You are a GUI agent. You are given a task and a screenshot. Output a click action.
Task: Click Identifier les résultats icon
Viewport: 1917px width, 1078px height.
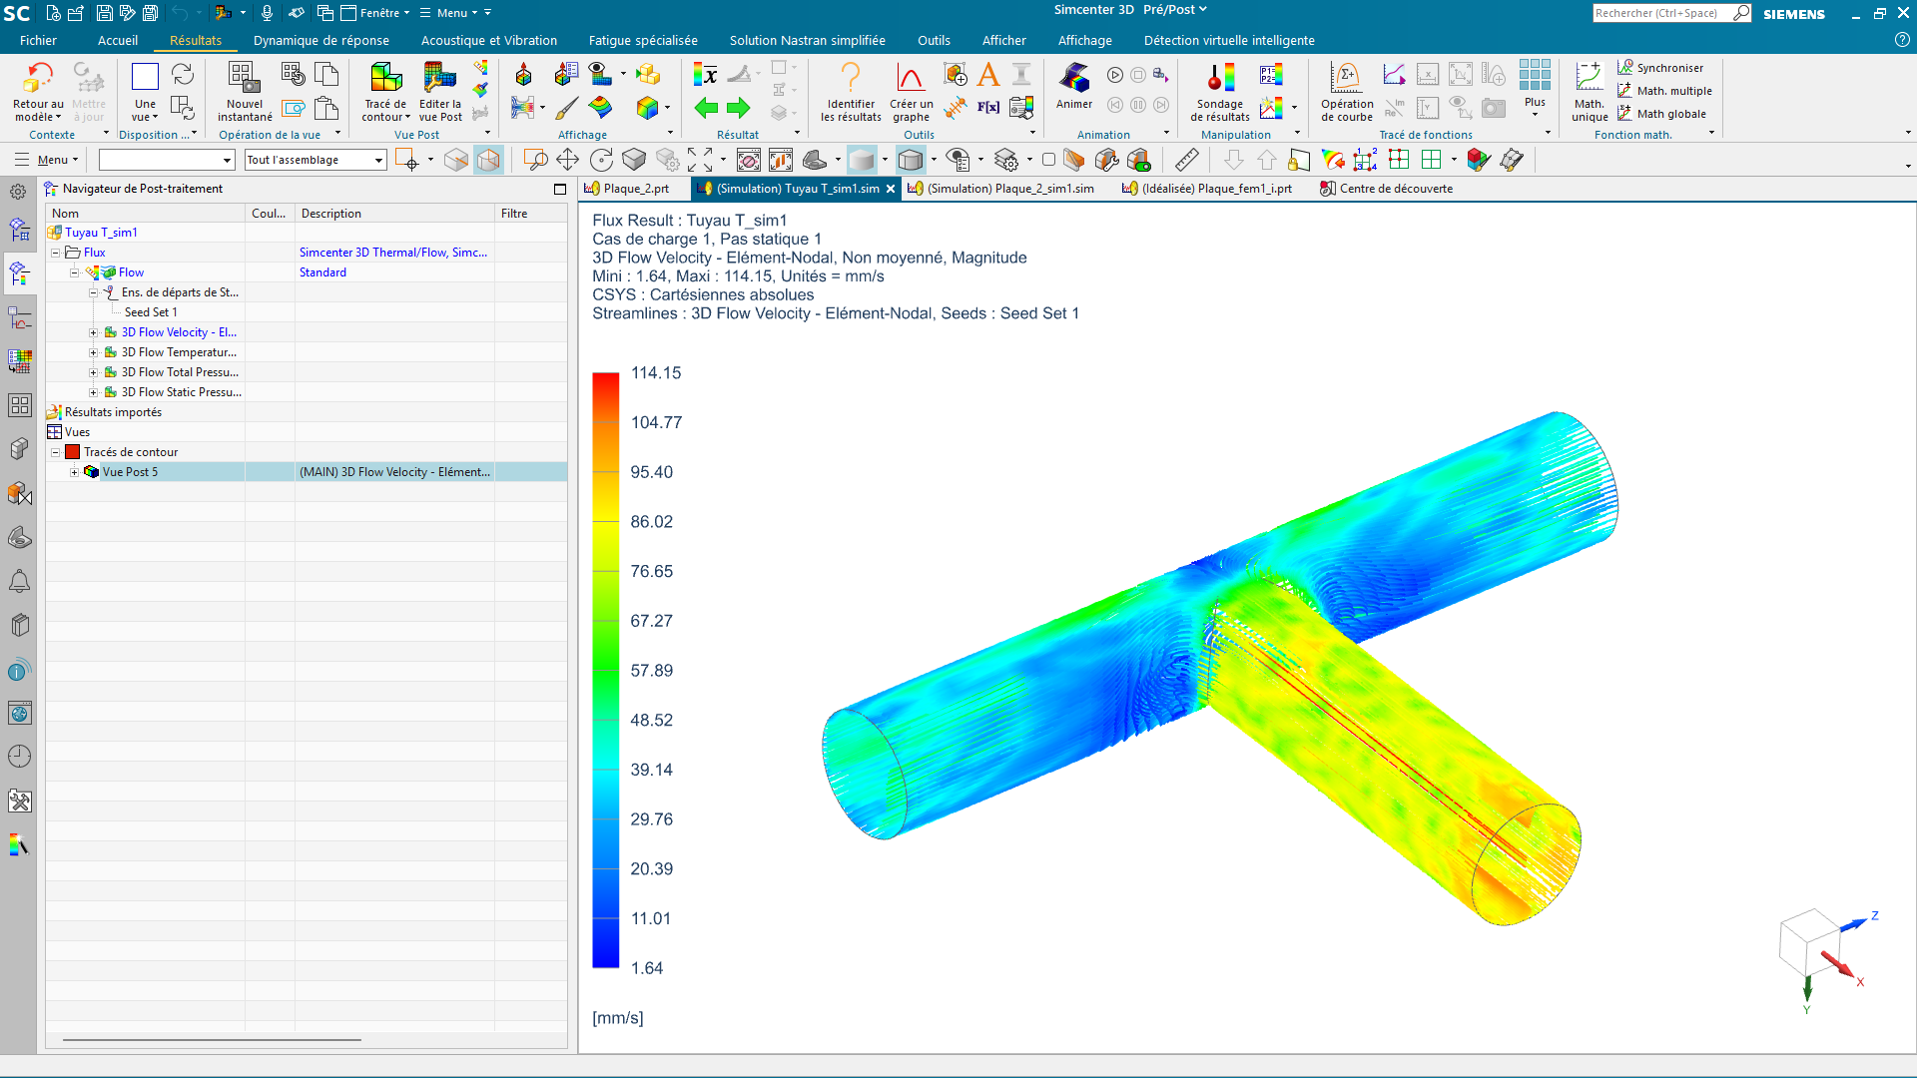point(851,78)
